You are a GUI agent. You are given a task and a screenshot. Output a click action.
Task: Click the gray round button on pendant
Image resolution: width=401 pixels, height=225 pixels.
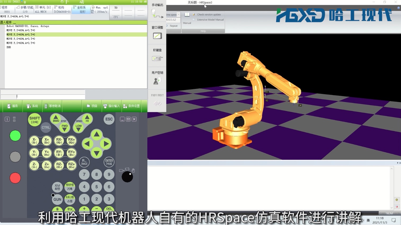click(15, 157)
